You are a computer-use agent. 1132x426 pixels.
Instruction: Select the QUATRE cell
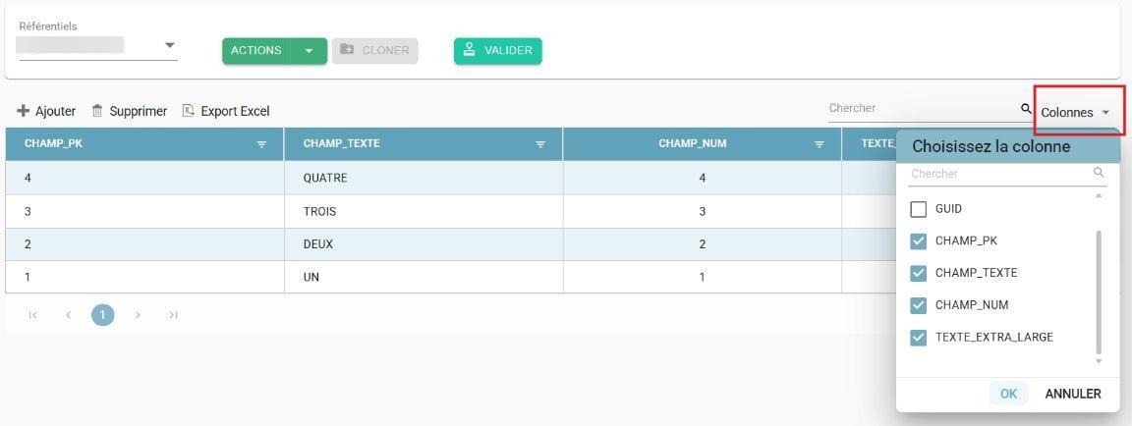(x=424, y=178)
